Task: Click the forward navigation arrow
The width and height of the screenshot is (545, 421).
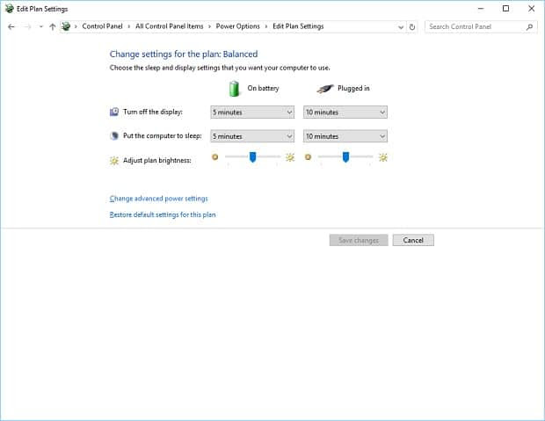Action: tap(27, 26)
